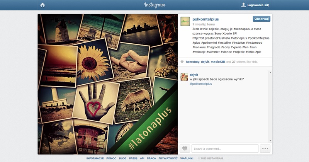Follow the account with Obserwuj button

261,19
